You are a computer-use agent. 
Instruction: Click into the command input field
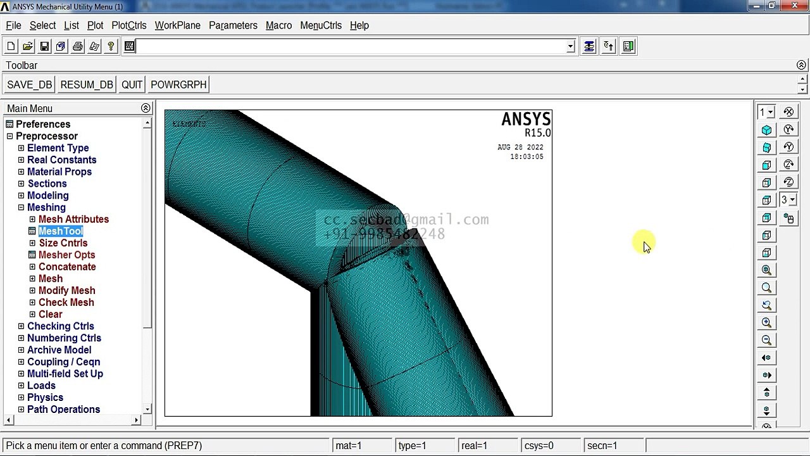[x=351, y=46]
